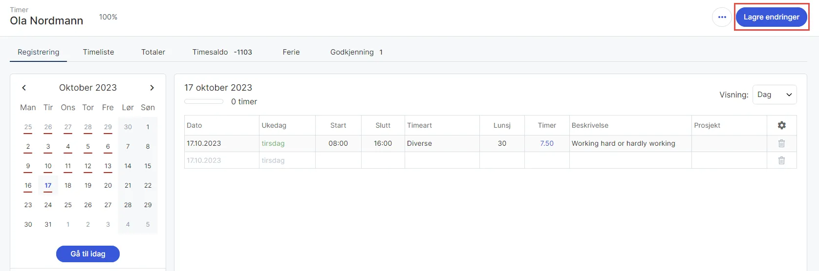The width and height of the screenshot is (819, 271).
Task: Go to previous month in calendar
Action: (24, 88)
